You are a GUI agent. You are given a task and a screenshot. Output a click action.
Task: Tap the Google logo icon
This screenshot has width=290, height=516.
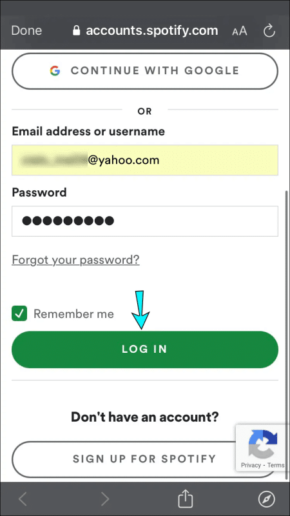click(x=55, y=71)
